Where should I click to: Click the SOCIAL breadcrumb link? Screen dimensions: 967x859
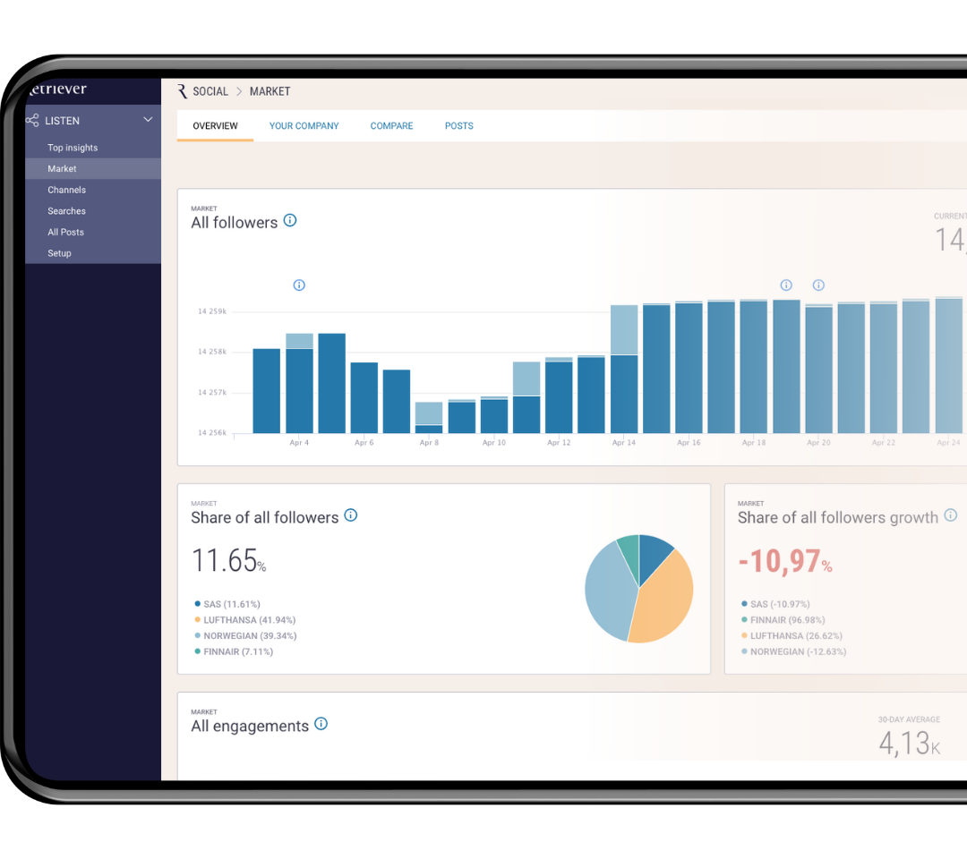210,91
